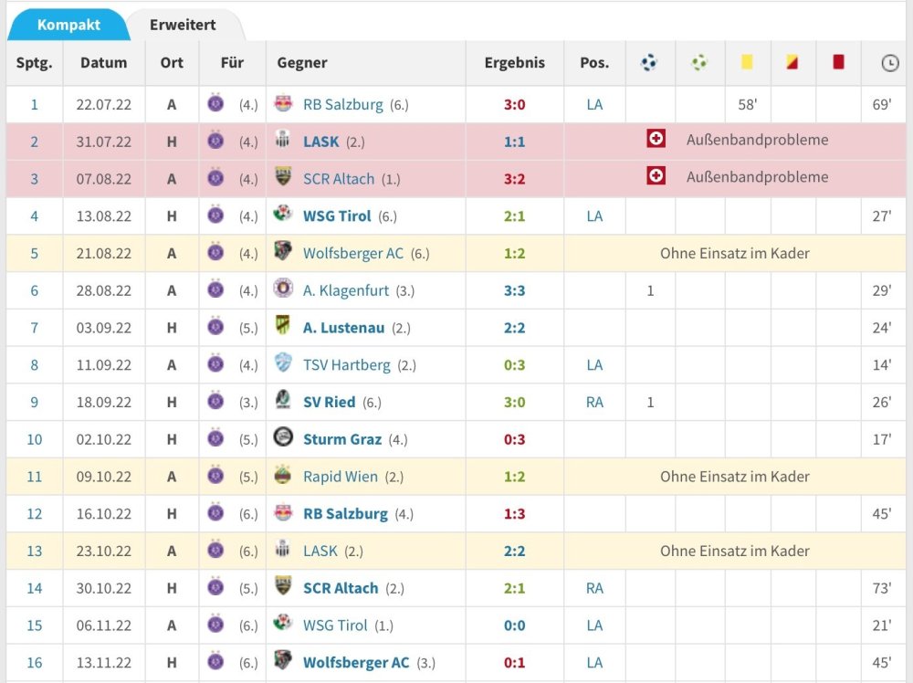Click the injury cross icon in LASK row
This screenshot has width=913, height=683.
(x=656, y=139)
